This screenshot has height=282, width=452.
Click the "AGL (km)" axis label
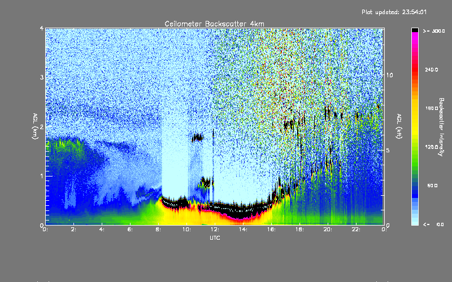[x=35, y=126]
